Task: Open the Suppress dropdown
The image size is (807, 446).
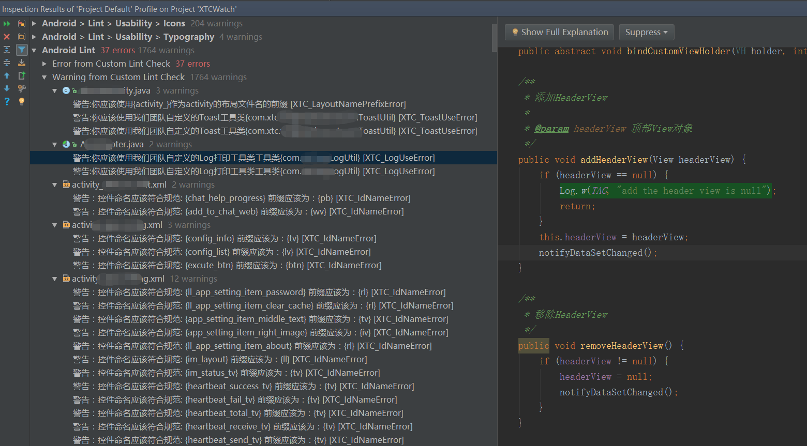Action: (646, 32)
